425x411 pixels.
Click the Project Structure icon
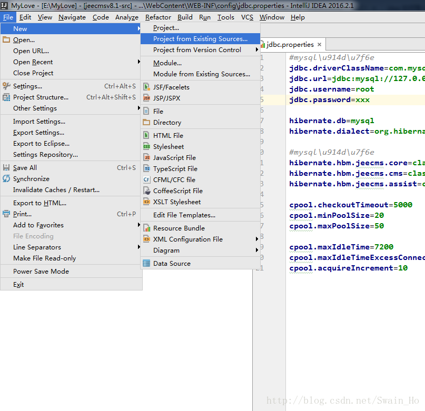point(6,97)
